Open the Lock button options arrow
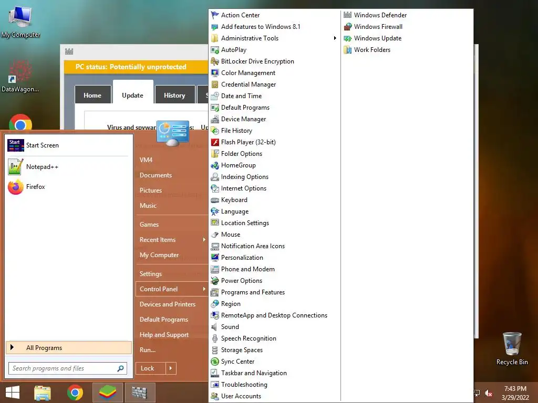538x403 pixels. 171,368
